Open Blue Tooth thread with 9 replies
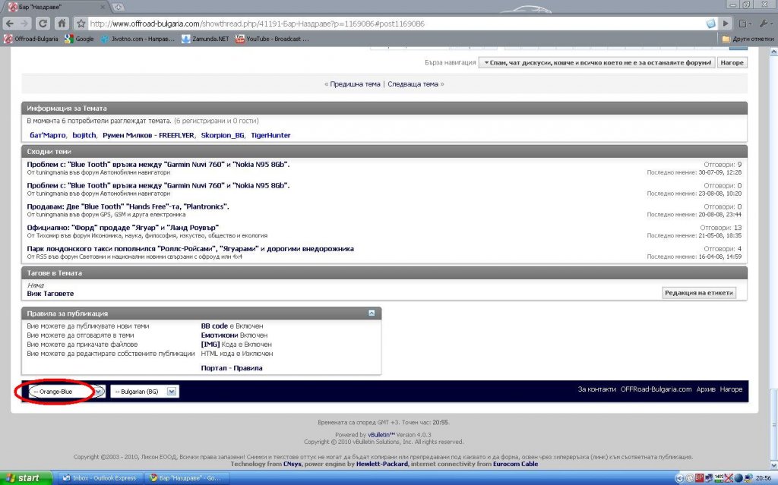This screenshot has height=485, width=778. (x=158, y=164)
